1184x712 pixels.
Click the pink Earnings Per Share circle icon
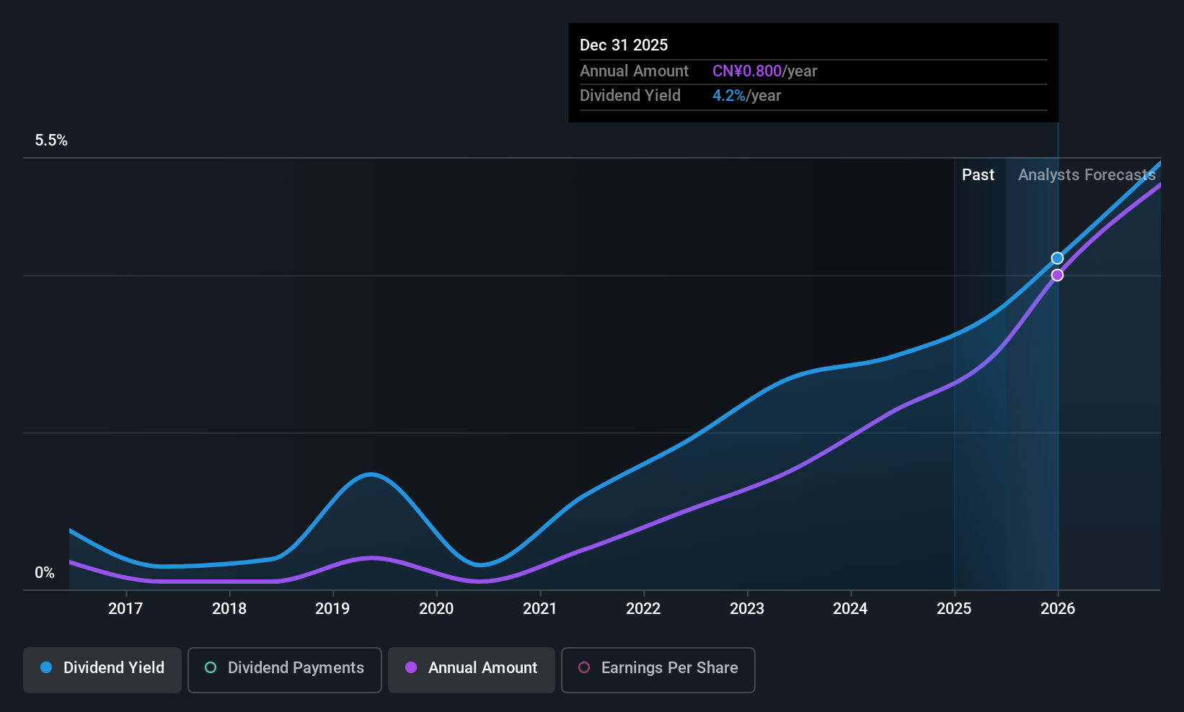point(584,667)
